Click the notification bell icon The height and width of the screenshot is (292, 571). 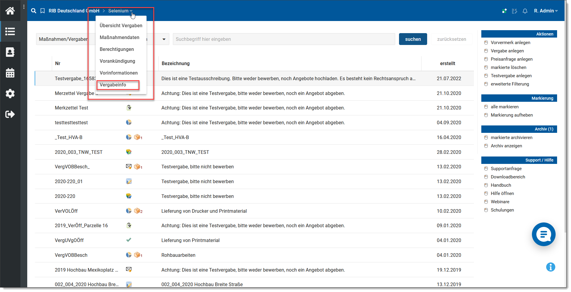tap(525, 11)
